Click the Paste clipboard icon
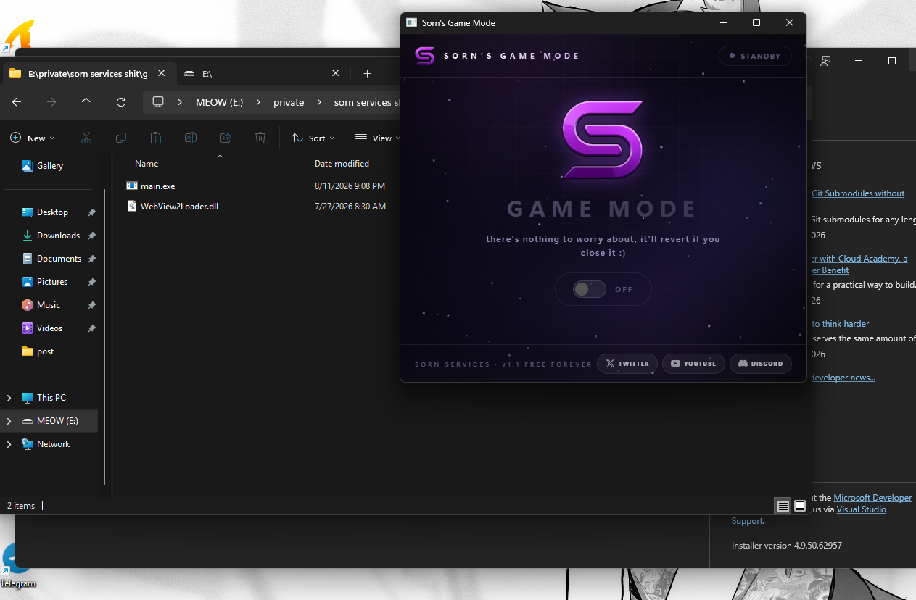The height and width of the screenshot is (600, 916). click(156, 138)
